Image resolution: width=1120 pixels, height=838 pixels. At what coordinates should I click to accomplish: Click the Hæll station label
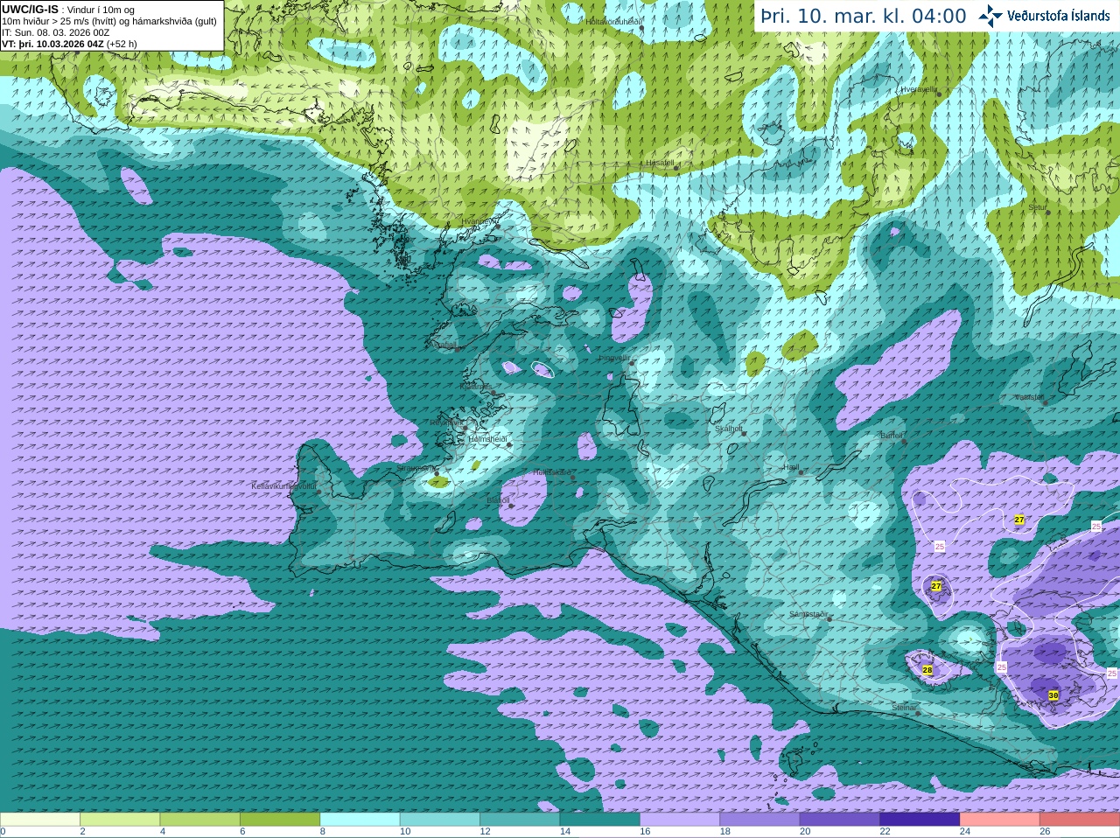tap(791, 467)
